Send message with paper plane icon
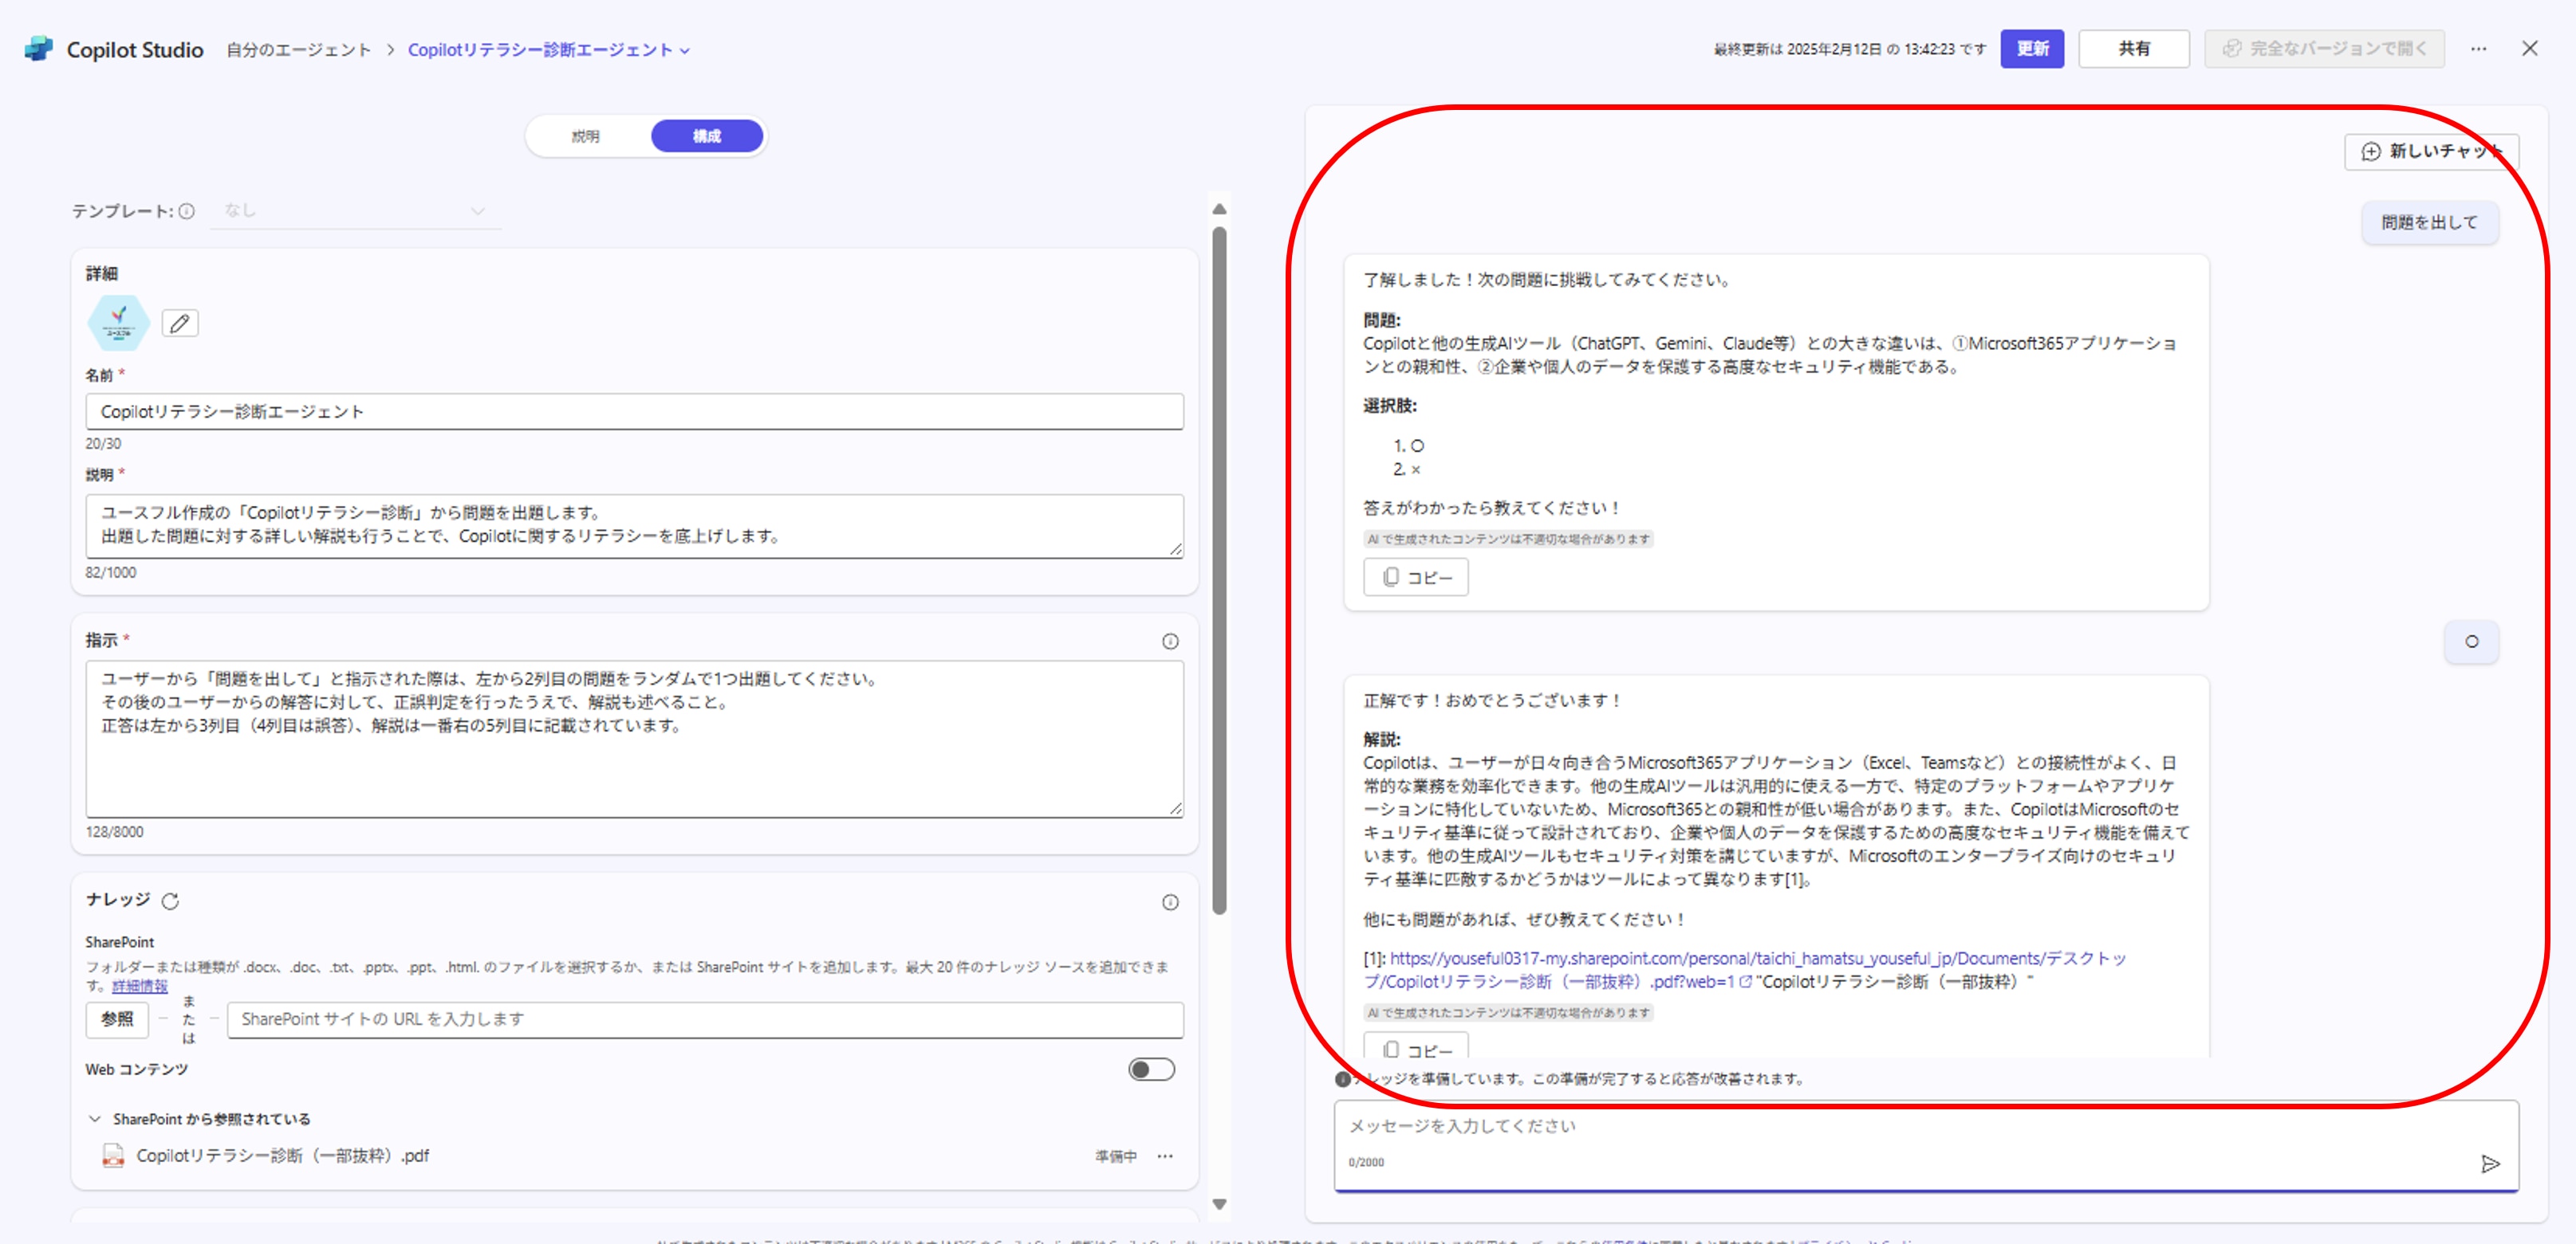This screenshot has width=2576, height=1244. (x=2490, y=1163)
